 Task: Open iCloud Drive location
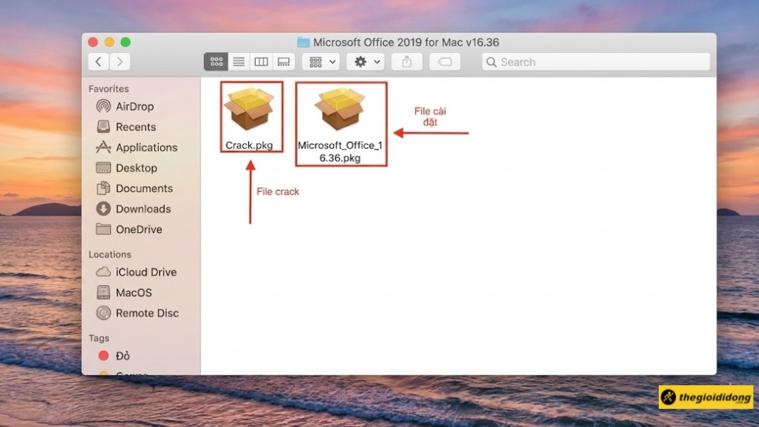(x=146, y=272)
